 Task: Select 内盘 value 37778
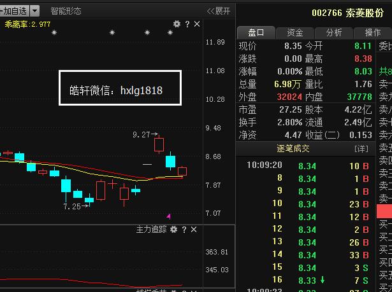coord(359,97)
